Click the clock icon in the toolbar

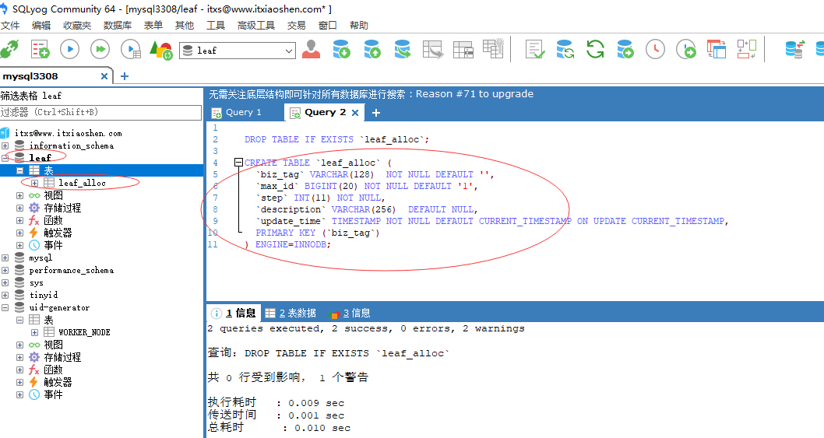coord(655,49)
